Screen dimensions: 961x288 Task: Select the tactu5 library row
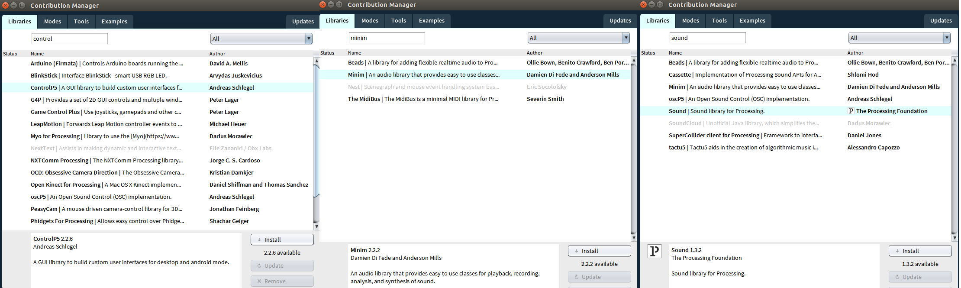pos(796,147)
